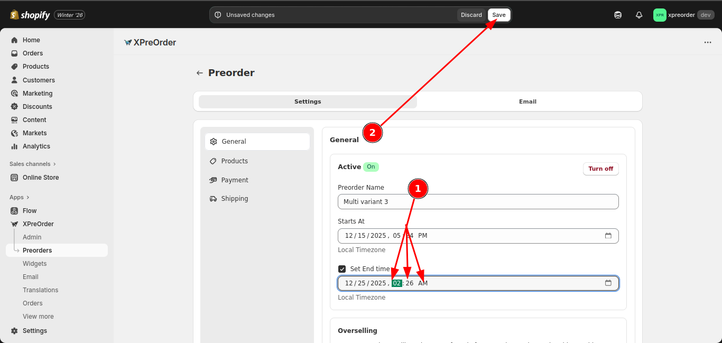Click the Analytics chart icon

(14, 146)
